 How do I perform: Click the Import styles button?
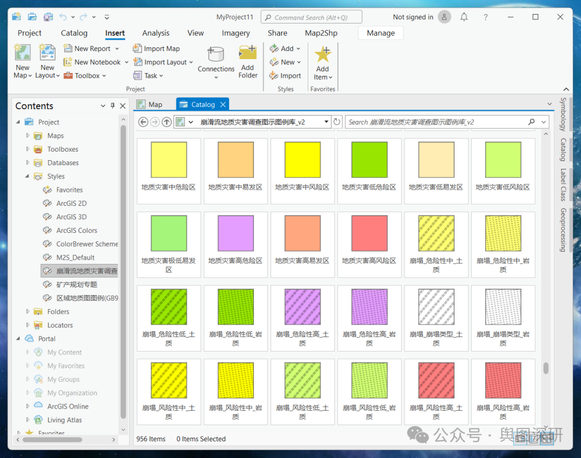(x=285, y=76)
